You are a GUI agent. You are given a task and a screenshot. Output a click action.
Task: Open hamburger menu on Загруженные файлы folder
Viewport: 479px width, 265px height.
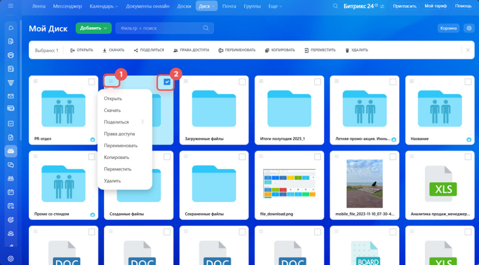click(x=186, y=81)
